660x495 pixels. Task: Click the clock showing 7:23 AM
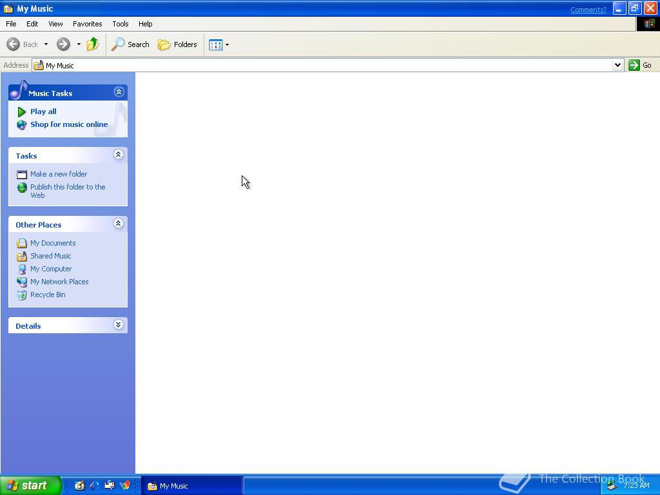coord(636,486)
